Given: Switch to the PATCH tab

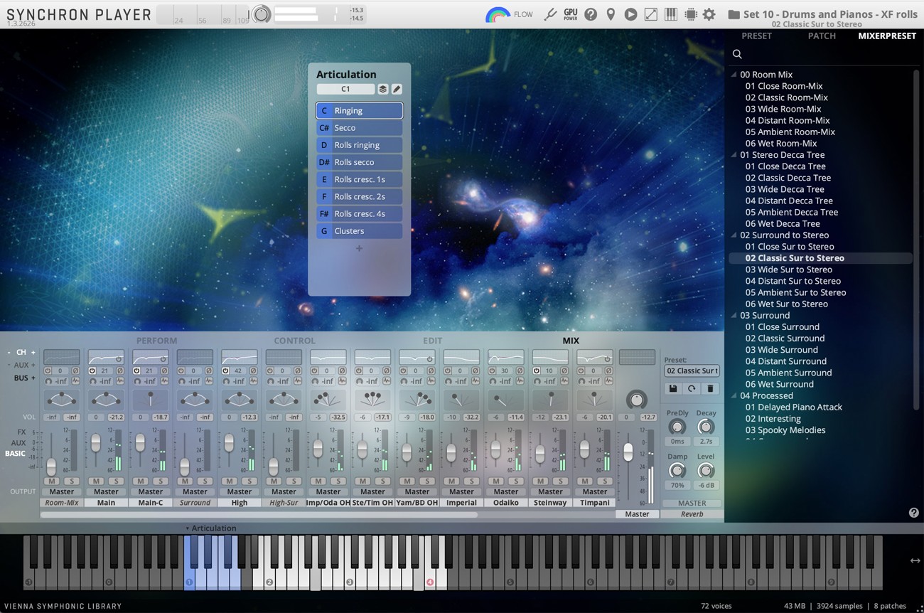Looking at the screenshot, I should pos(822,36).
